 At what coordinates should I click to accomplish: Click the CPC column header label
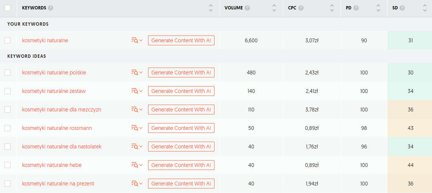coord(292,8)
